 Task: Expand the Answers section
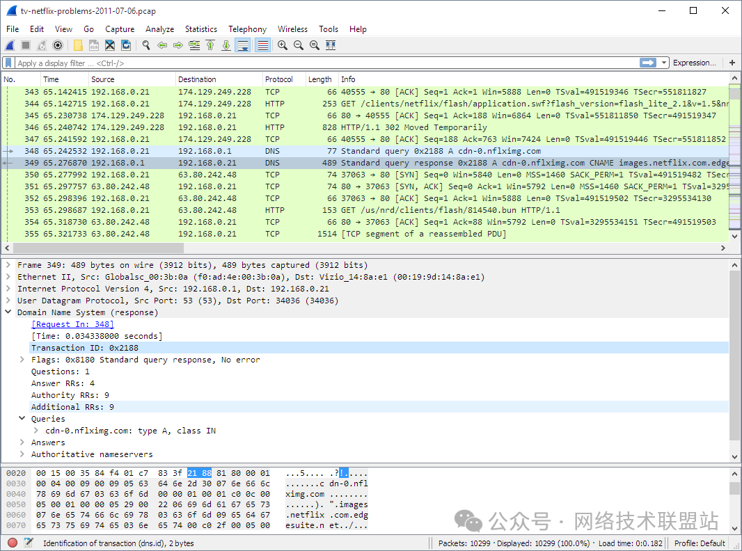(22, 442)
